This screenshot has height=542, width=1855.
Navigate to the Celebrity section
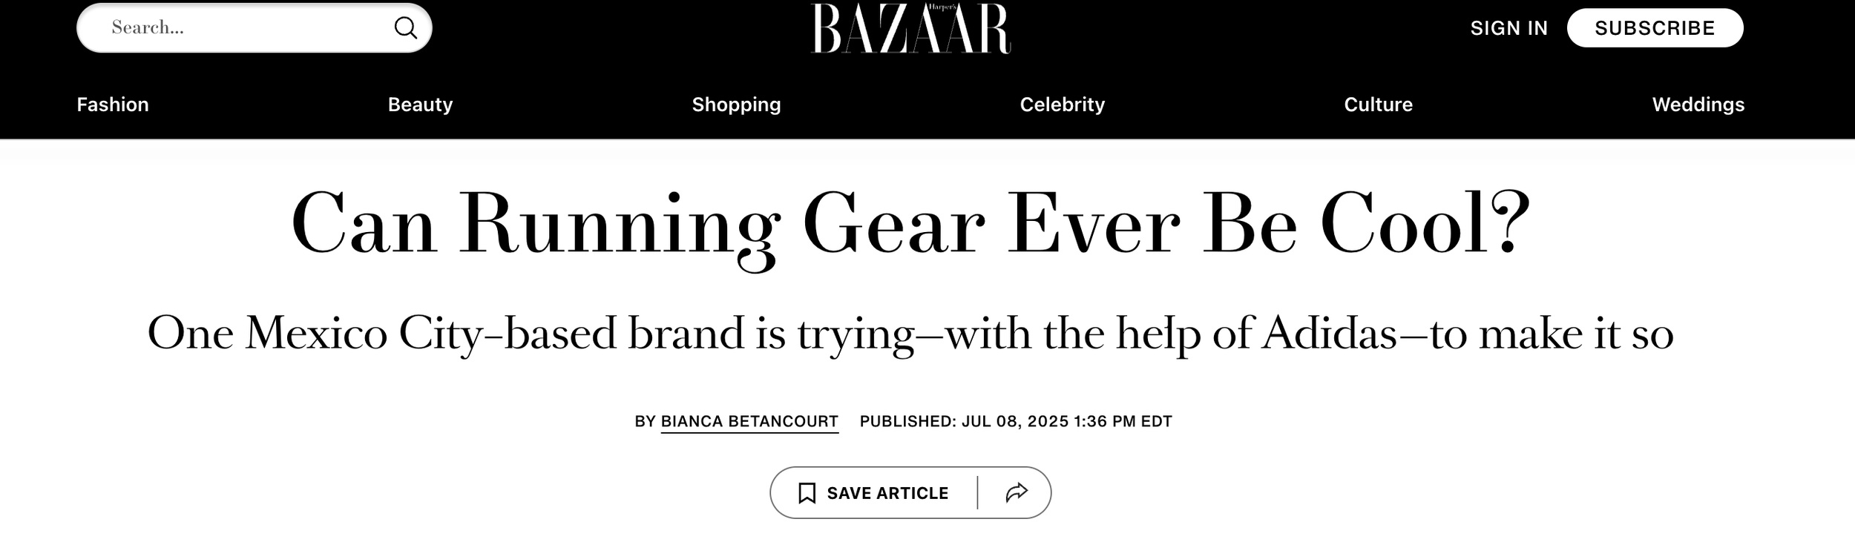1062,105
